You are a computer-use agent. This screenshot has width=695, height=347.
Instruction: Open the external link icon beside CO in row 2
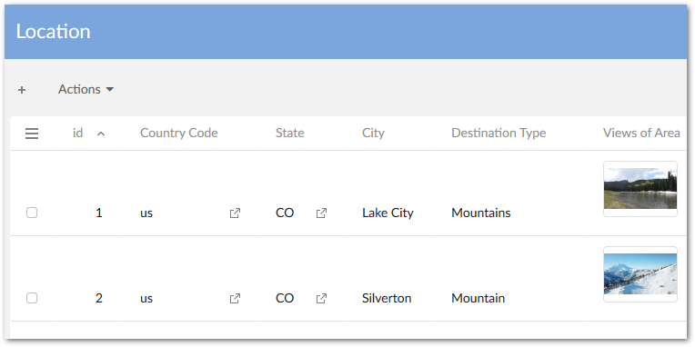321,298
